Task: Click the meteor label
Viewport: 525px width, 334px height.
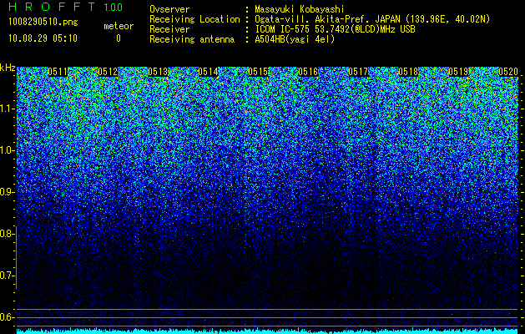Action: click(119, 26)
